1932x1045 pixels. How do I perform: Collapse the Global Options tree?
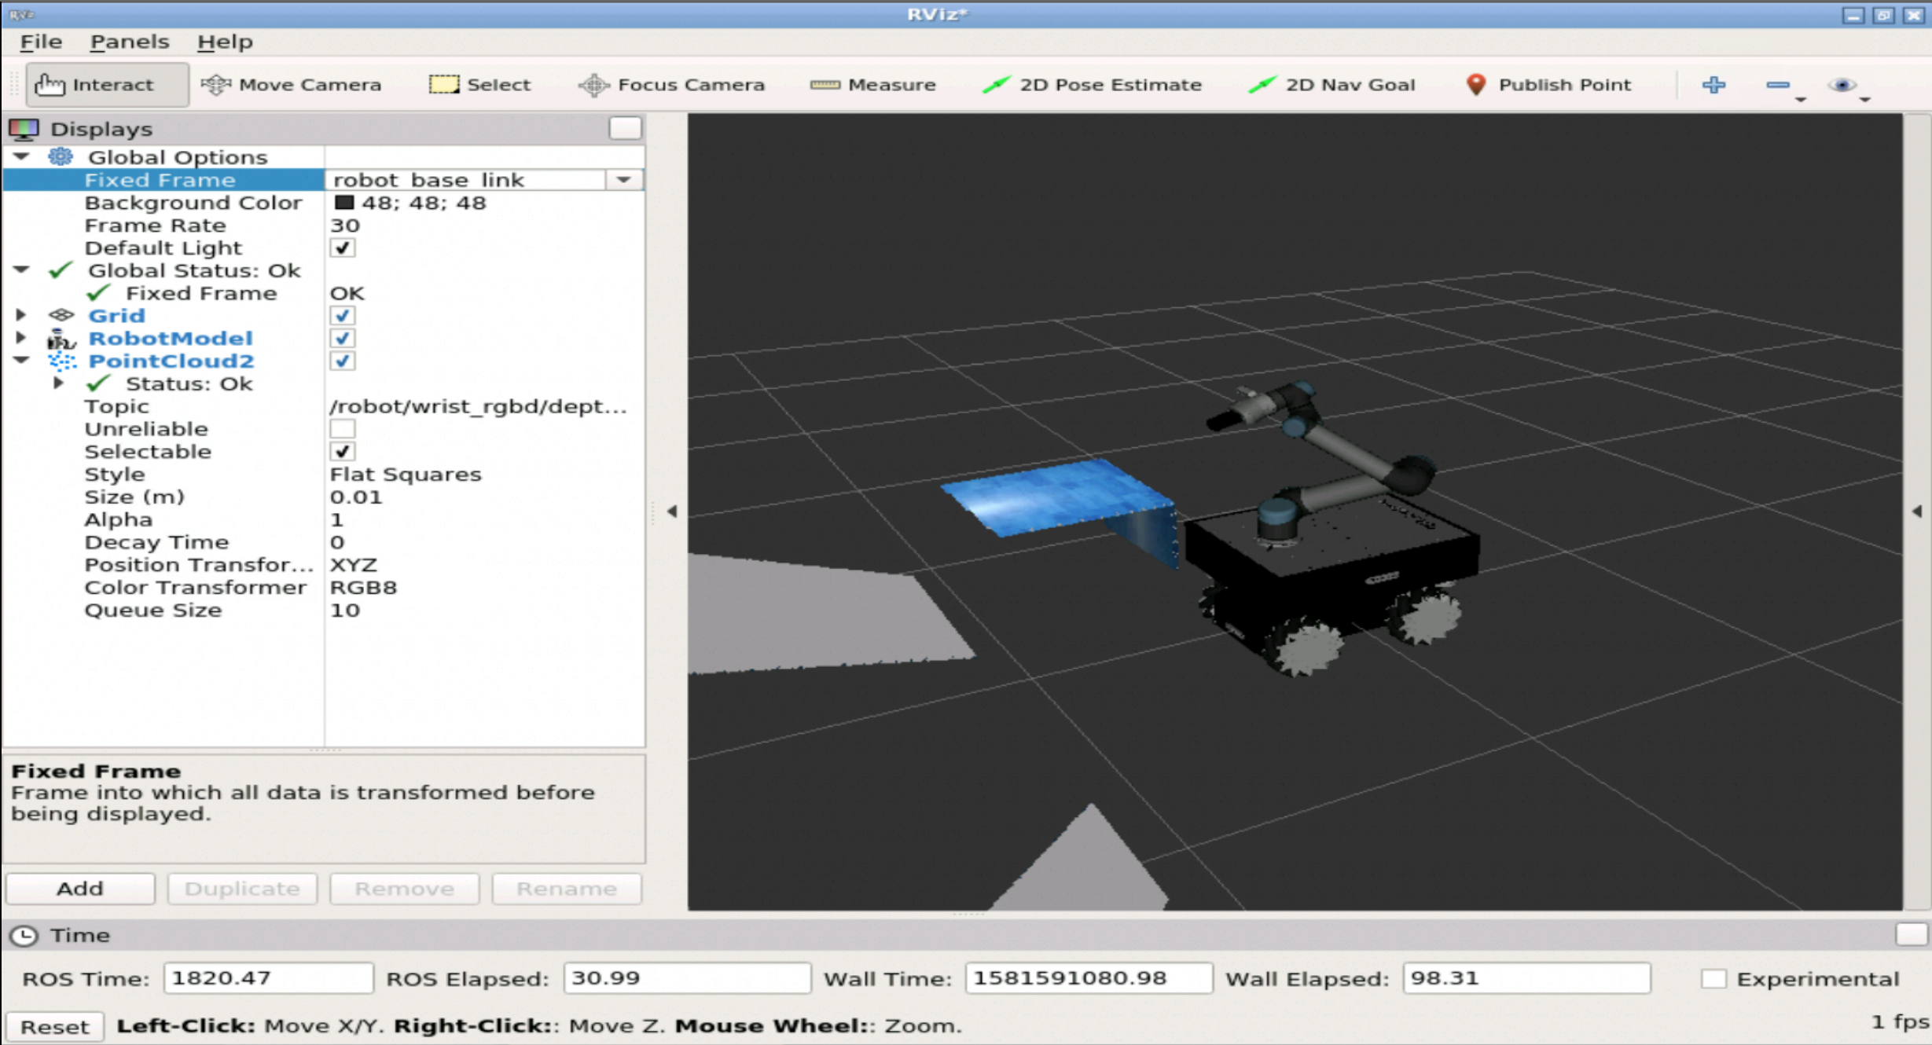point(21,156)
